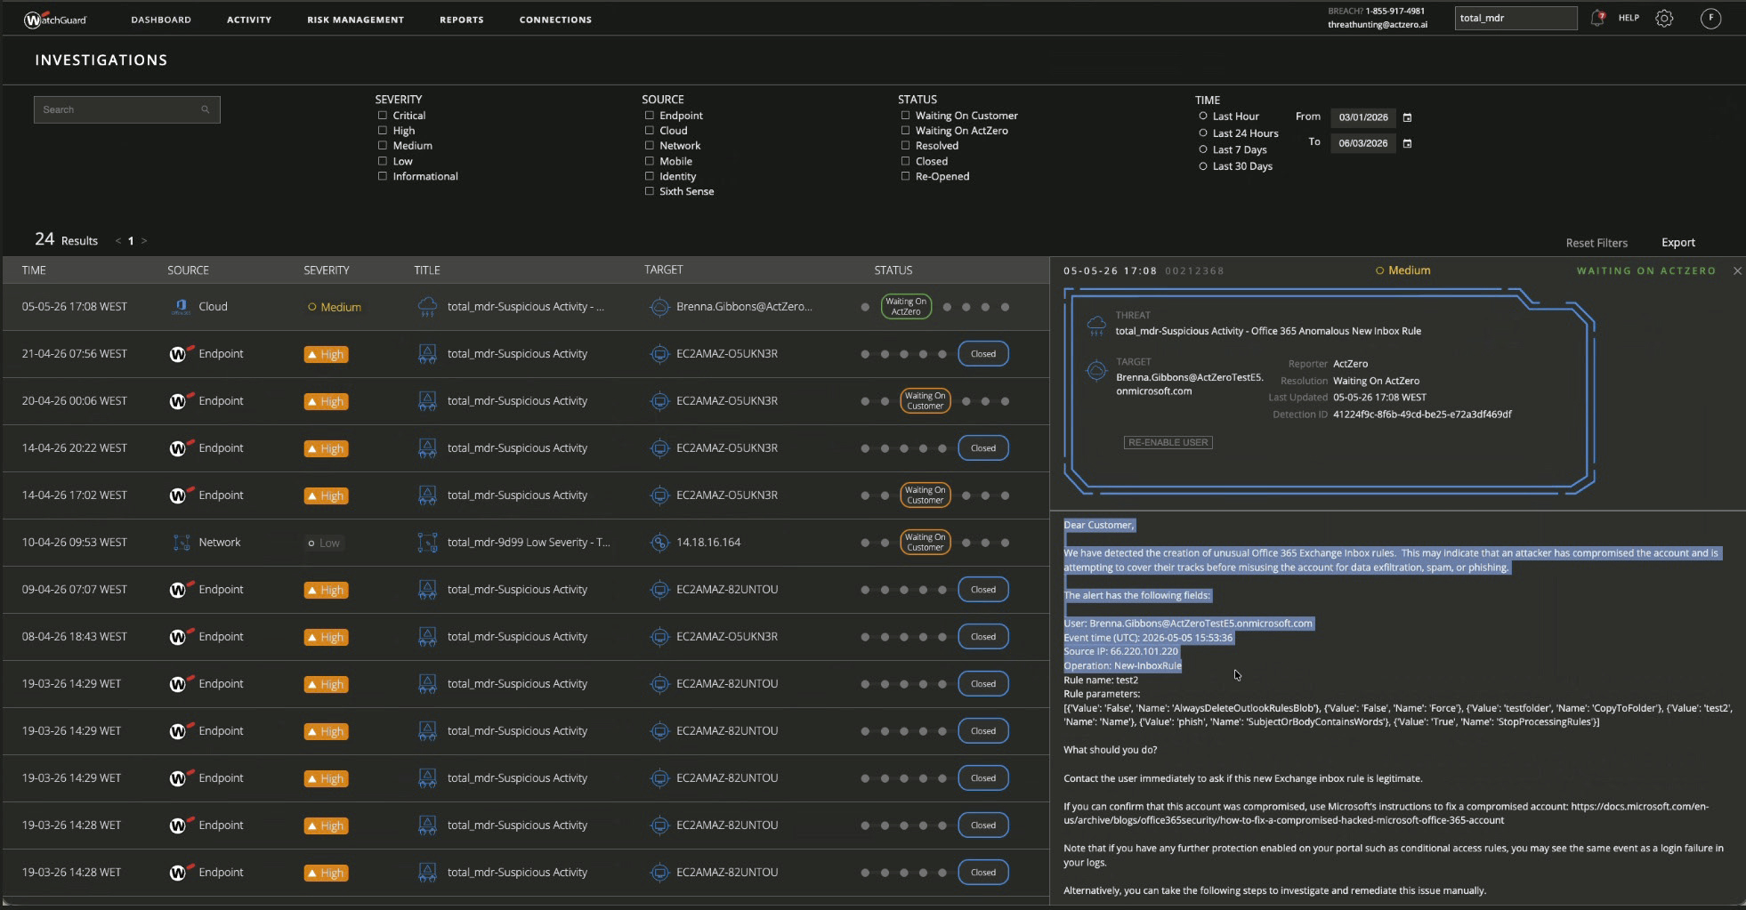
Task: Click the title icon for 21-04-26 07:56 row
Action: pyautogui.click(x=427, y=354)
